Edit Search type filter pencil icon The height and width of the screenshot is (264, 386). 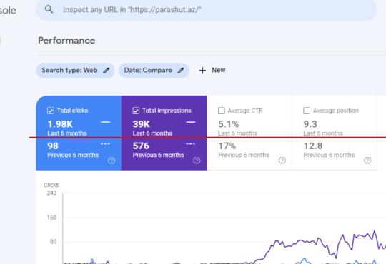coord(106,71)
